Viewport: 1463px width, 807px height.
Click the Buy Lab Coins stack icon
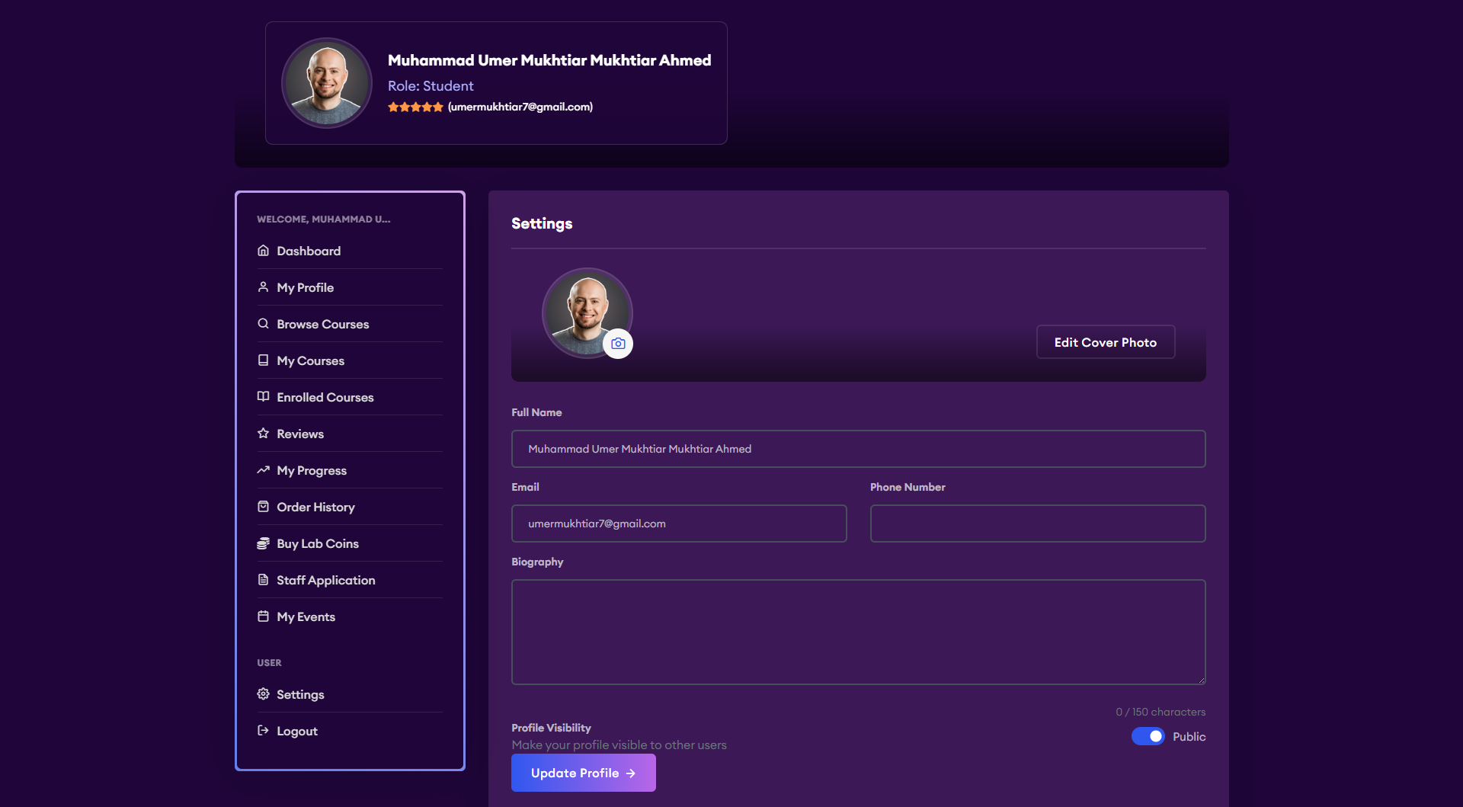(263, 543)
